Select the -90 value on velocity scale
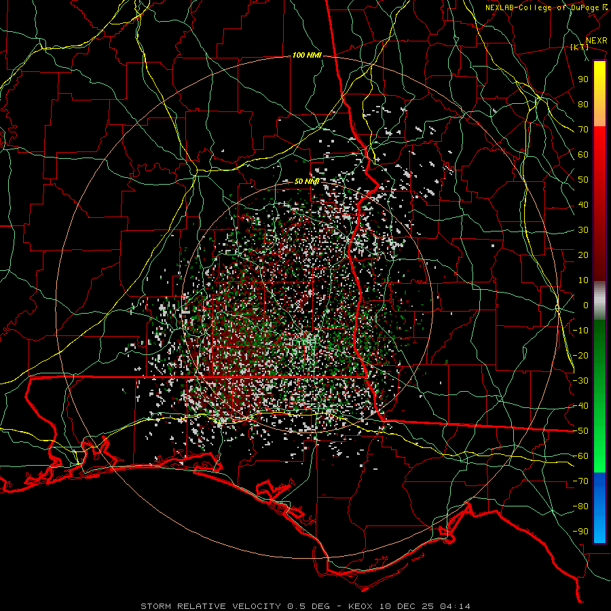 (580, 532)
